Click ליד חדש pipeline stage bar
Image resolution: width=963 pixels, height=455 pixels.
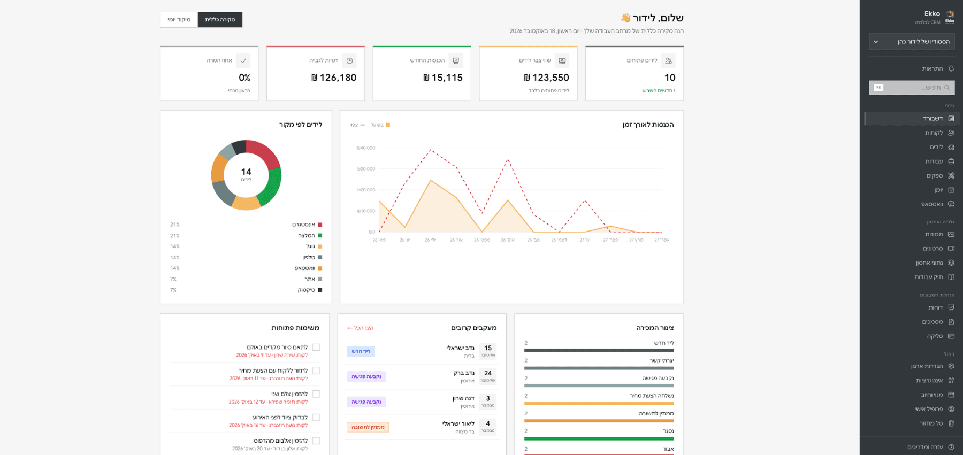599,351
